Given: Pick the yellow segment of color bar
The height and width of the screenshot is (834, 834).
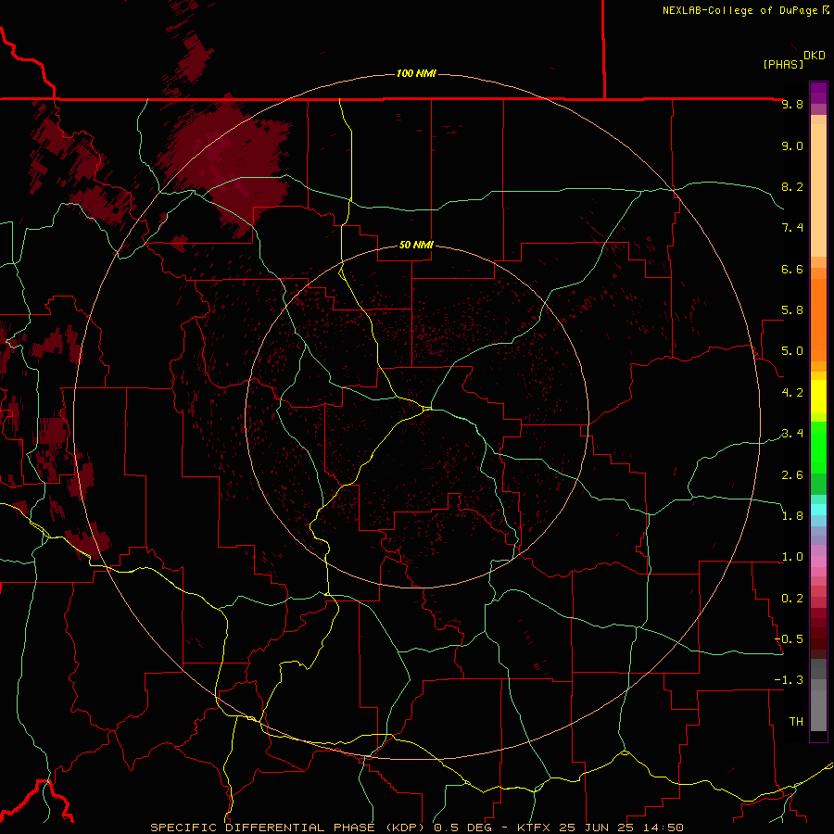Looking at the screenshot, I should click(818, 397).
